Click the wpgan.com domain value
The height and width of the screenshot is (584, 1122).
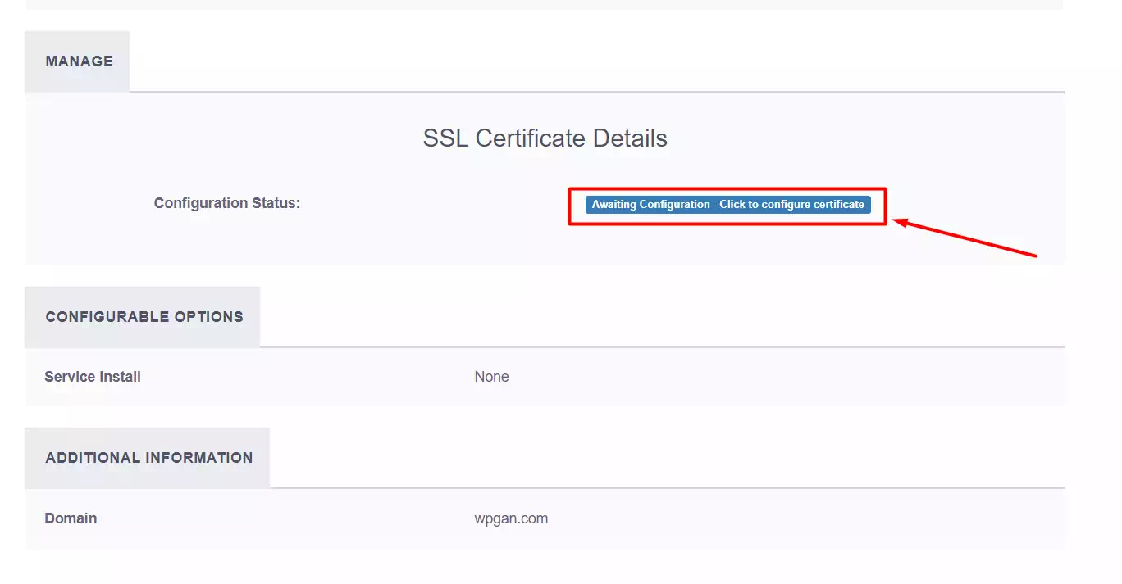(511, 518)
